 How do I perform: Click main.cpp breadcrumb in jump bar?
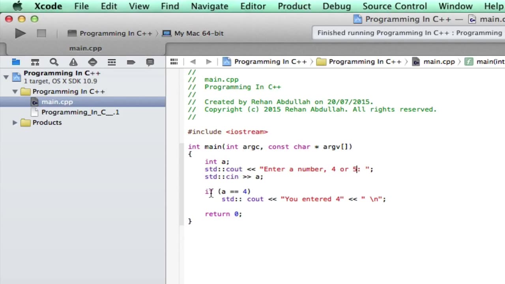point(434,62)
